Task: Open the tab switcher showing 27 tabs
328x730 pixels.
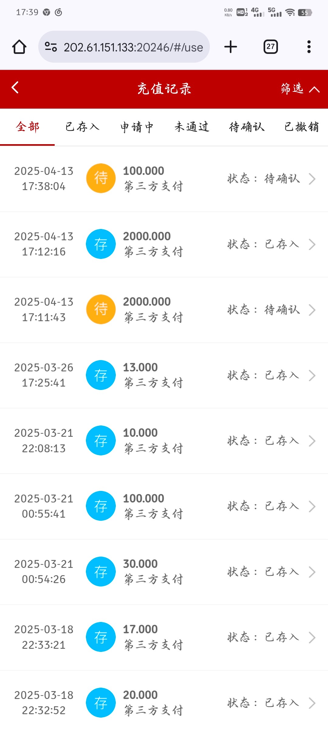Action: 270,47
